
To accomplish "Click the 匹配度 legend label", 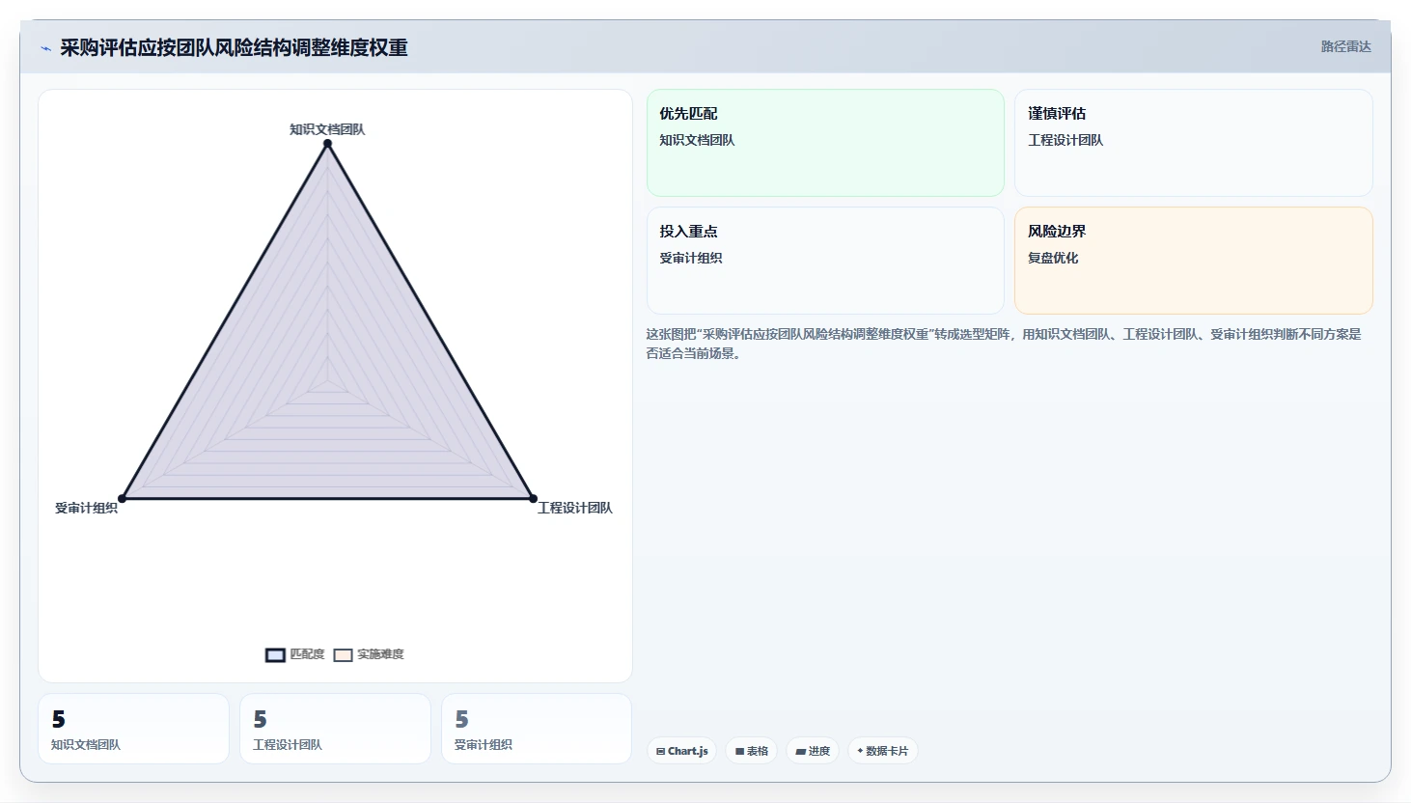I will coord(307,654).
